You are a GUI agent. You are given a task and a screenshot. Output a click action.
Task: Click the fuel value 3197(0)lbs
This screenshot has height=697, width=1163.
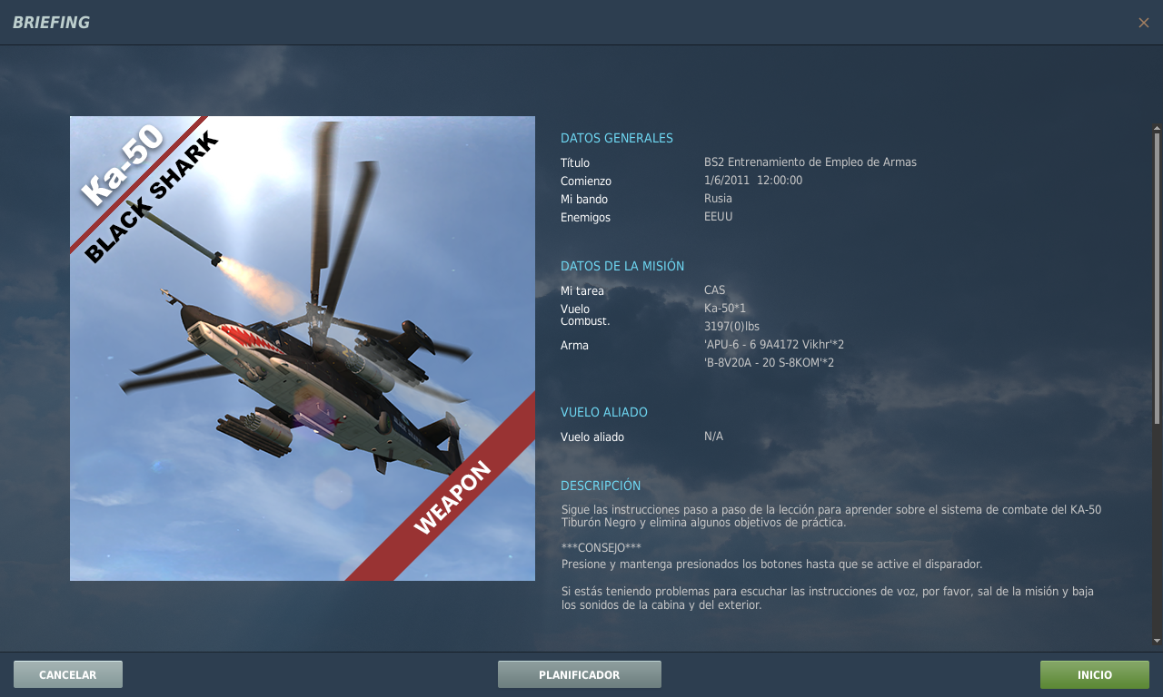(731, 326)
